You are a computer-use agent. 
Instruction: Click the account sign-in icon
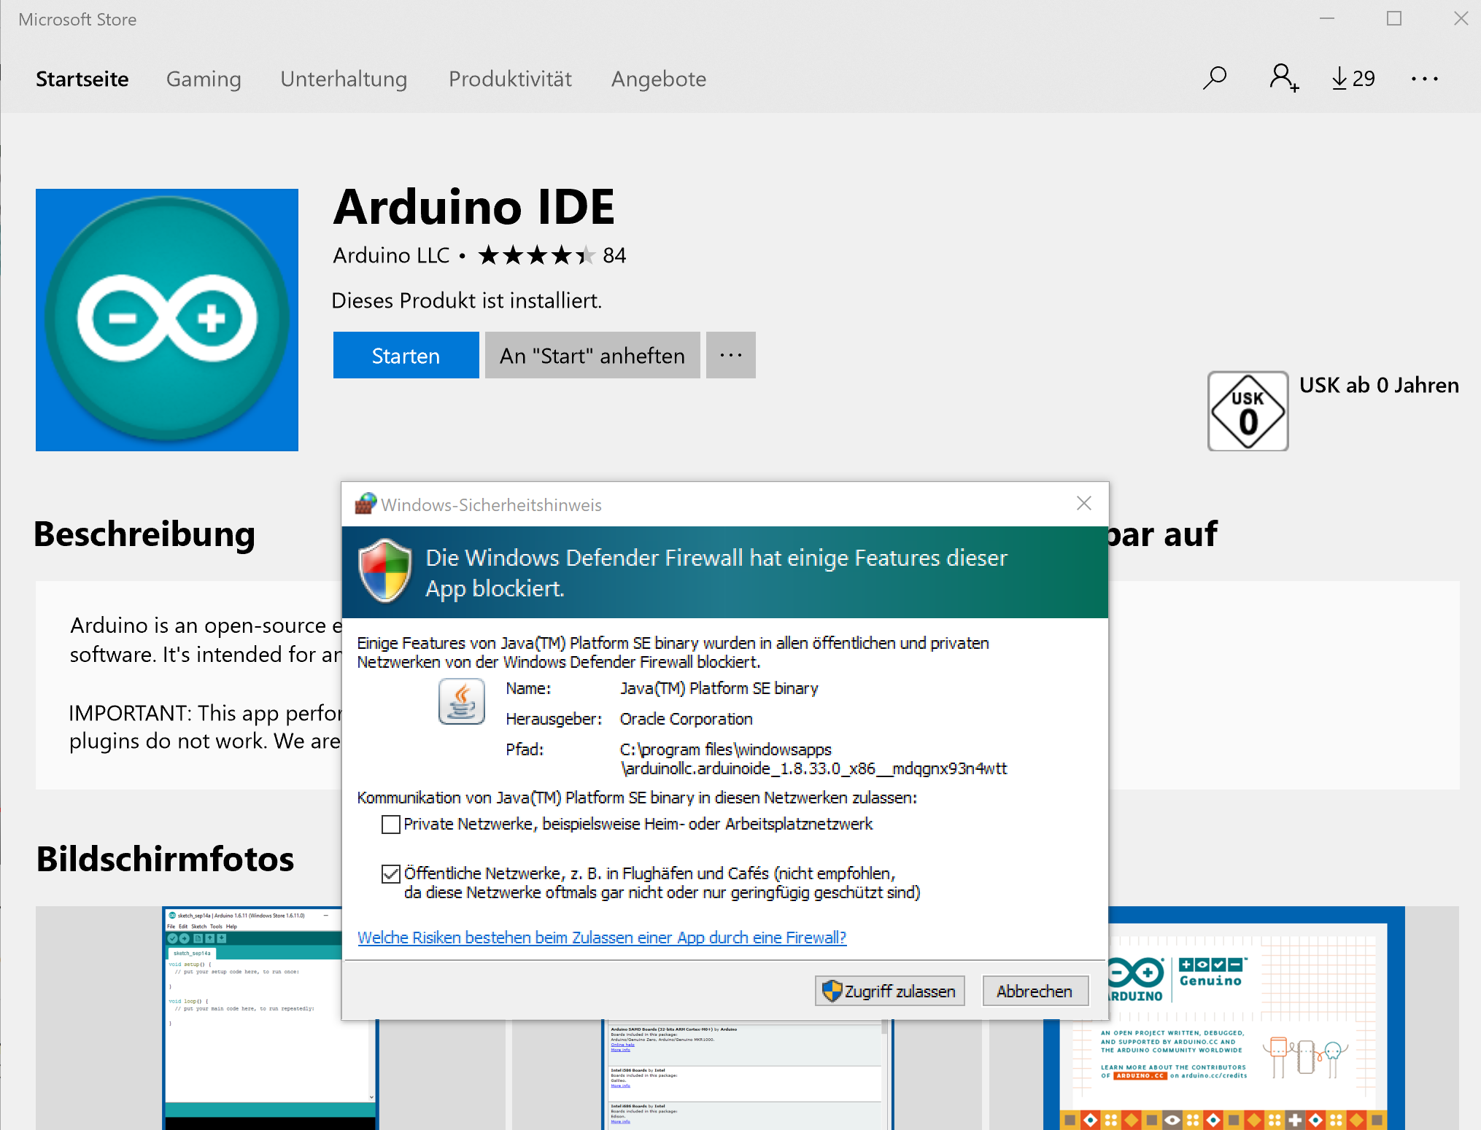coord(1283,78)
